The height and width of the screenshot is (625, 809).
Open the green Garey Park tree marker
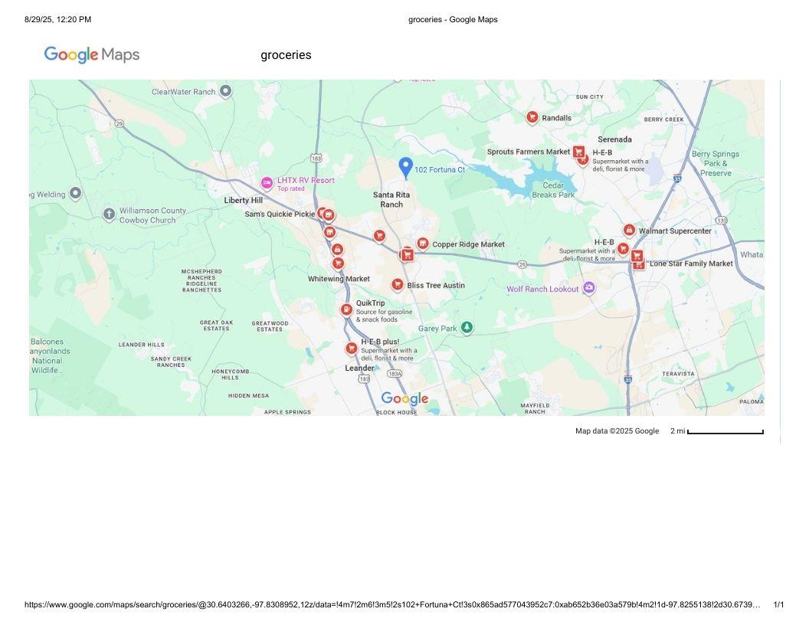(467, 327)
